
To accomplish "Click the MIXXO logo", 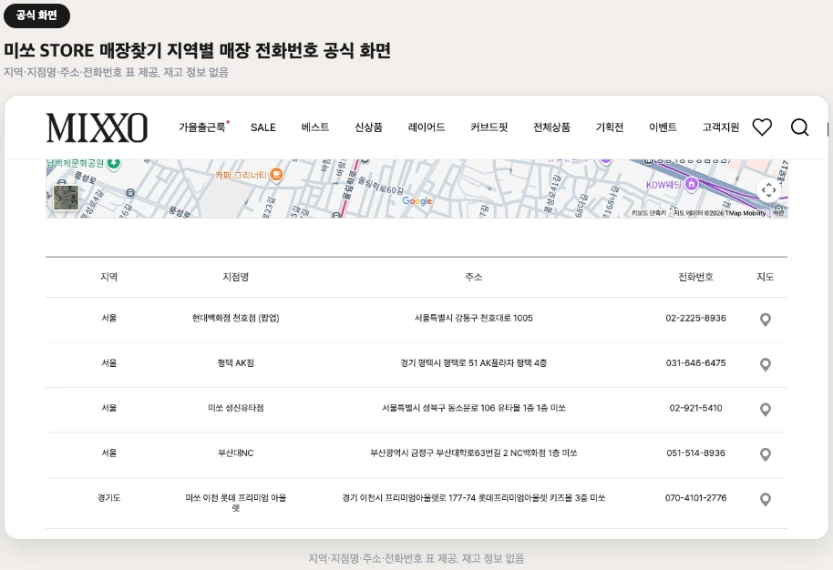I will (x=97, y=127).
